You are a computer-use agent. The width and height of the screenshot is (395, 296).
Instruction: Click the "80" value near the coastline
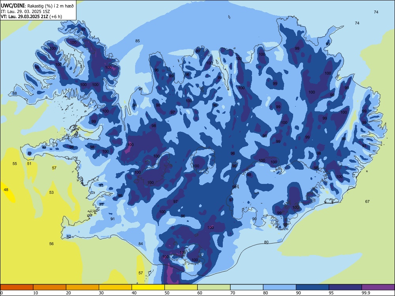[x=266, y=242]
